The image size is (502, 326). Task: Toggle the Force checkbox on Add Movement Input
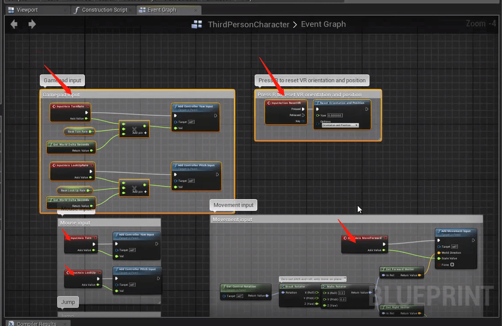pos(453,265)
